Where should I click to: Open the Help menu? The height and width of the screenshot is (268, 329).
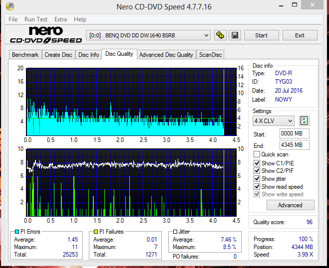[80, 19]
